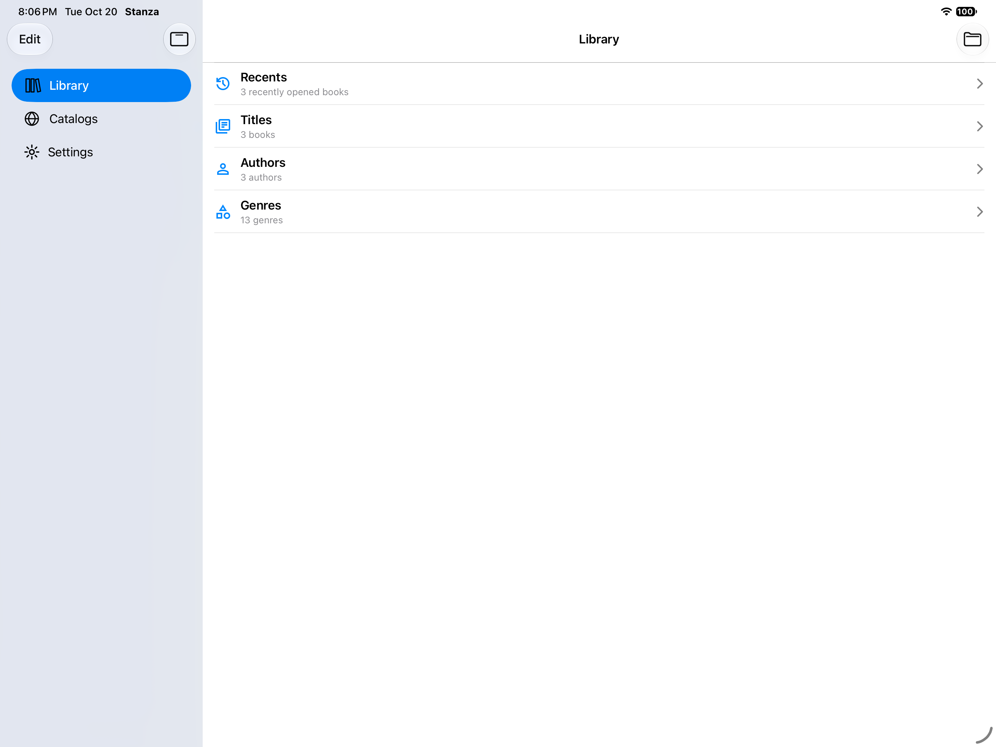Open Settings from the sidebar
The height and width of the screenshot is (747, 996).
(x=101, y=152)
